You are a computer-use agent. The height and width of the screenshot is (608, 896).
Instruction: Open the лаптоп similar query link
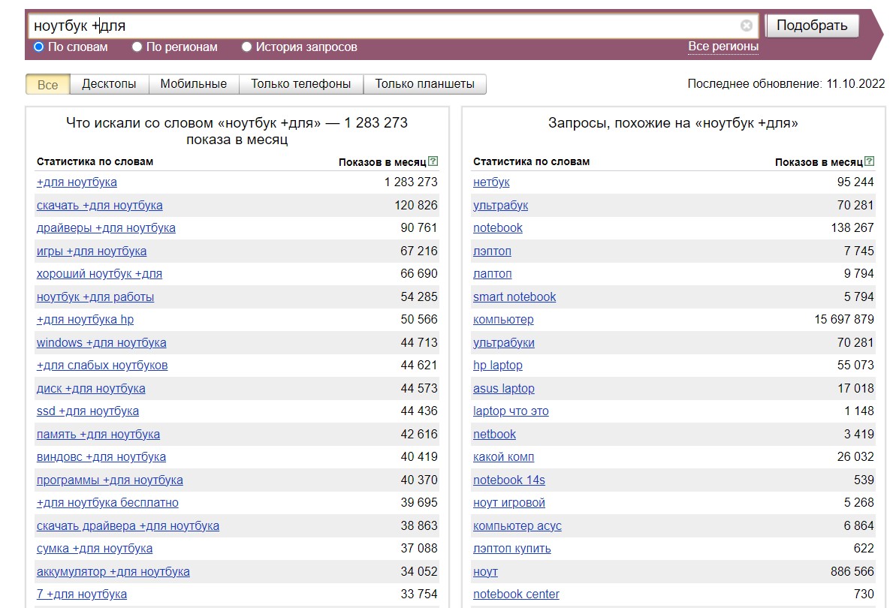click(x=492, y=274)
